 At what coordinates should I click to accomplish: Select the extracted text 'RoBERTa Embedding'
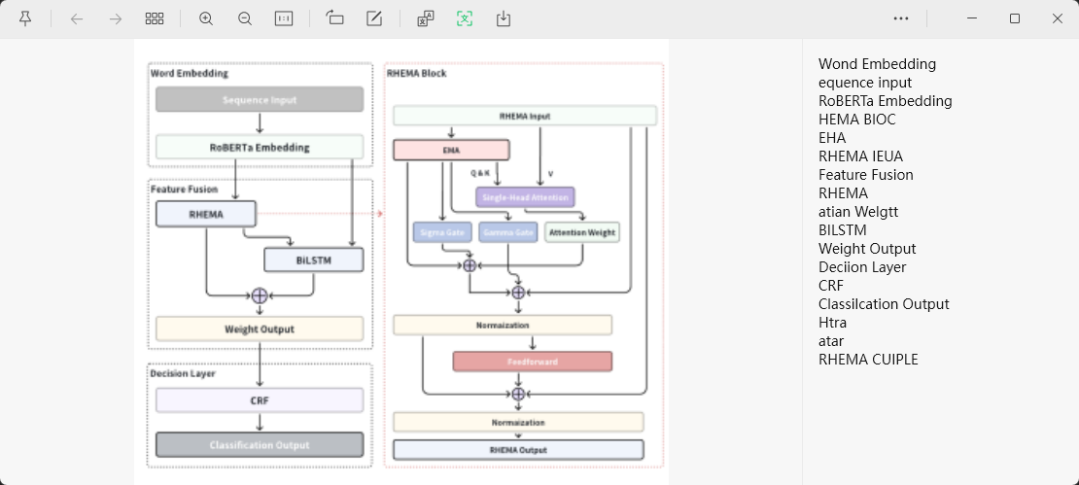coord(885,101)
